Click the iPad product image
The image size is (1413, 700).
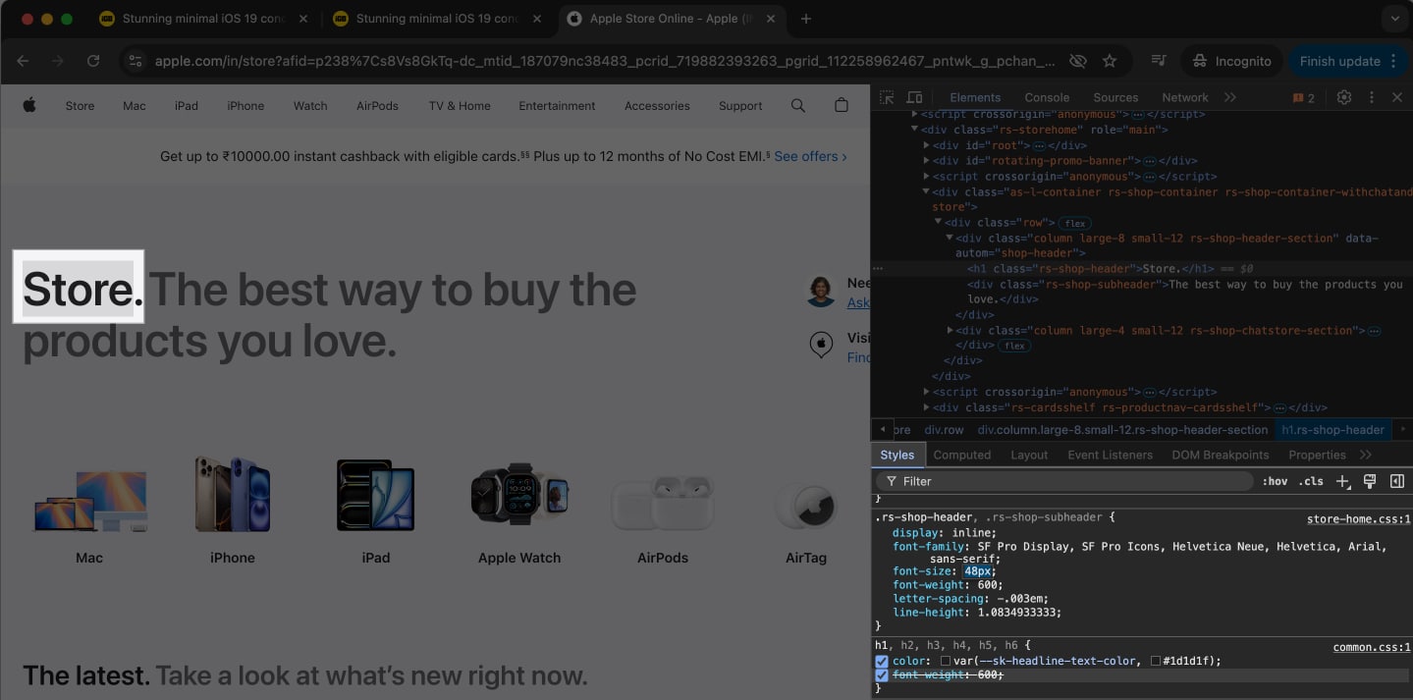pyautogui.click(x=376, y=495)
